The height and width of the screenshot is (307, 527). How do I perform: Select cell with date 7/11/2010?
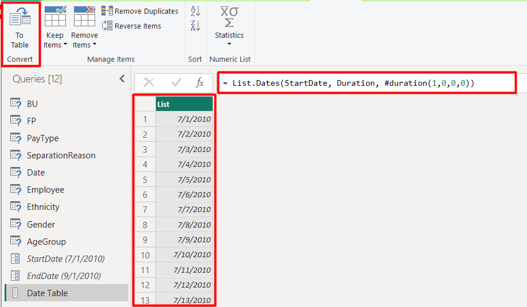(x=184, y=270)
